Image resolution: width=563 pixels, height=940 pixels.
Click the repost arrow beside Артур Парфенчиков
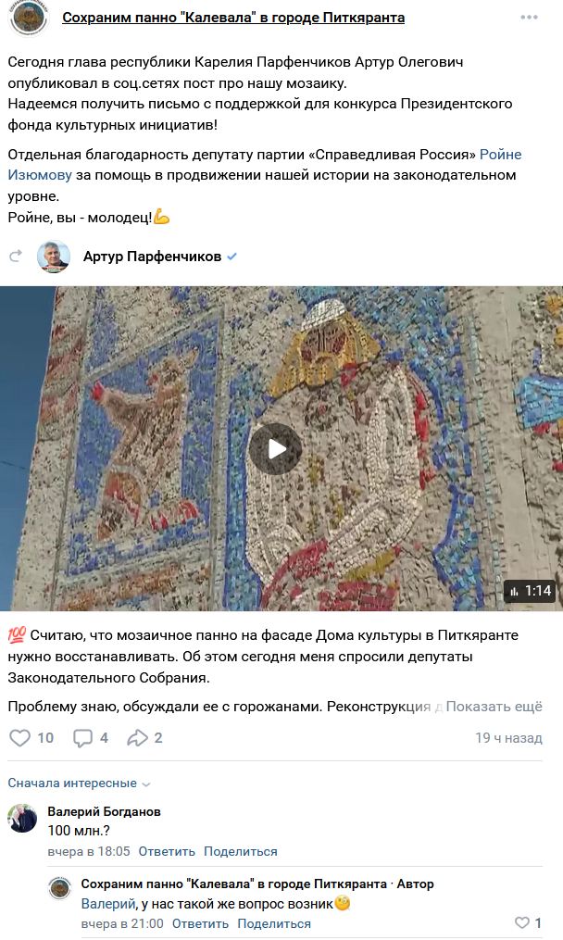click(16, 256)
